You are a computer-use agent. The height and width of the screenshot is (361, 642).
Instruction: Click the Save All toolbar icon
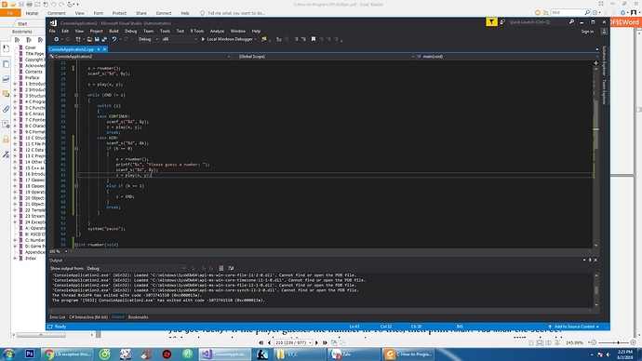click(x=104, y=39)
